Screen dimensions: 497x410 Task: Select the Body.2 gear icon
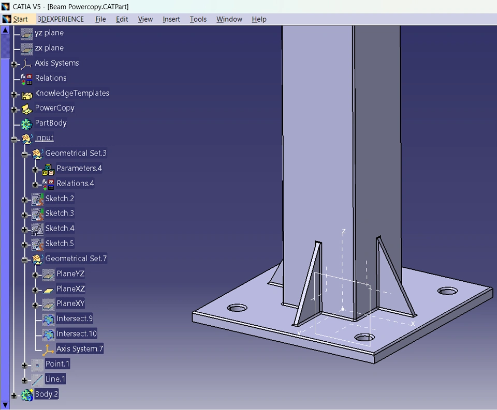pos(26,395)
